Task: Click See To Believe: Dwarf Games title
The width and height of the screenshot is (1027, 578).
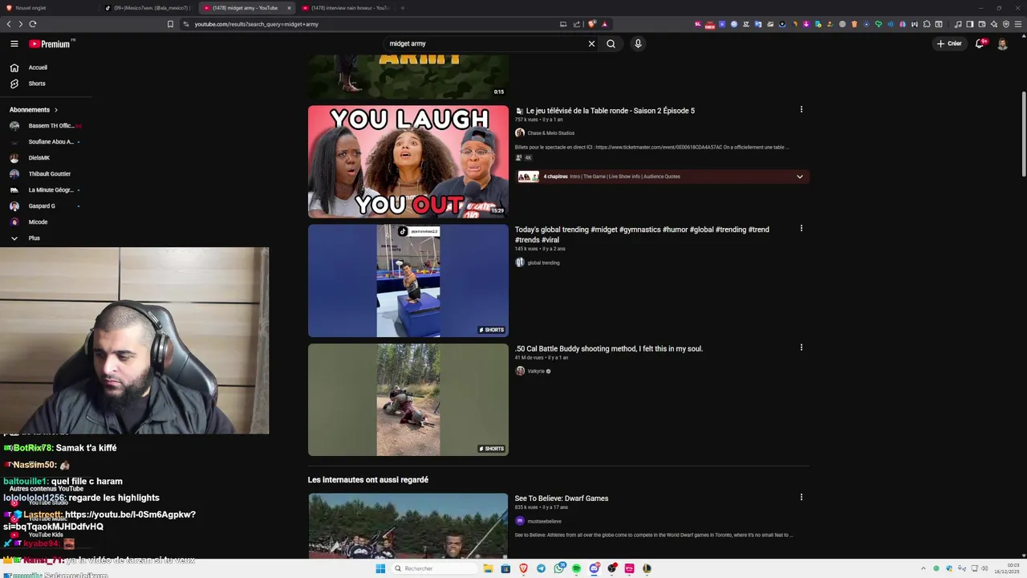Action: pos(562,499)
